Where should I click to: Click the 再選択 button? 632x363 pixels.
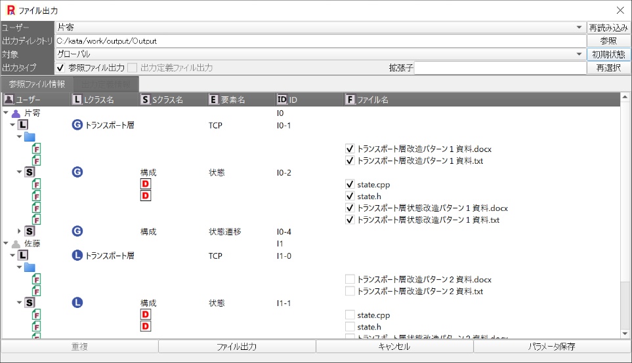608,68
